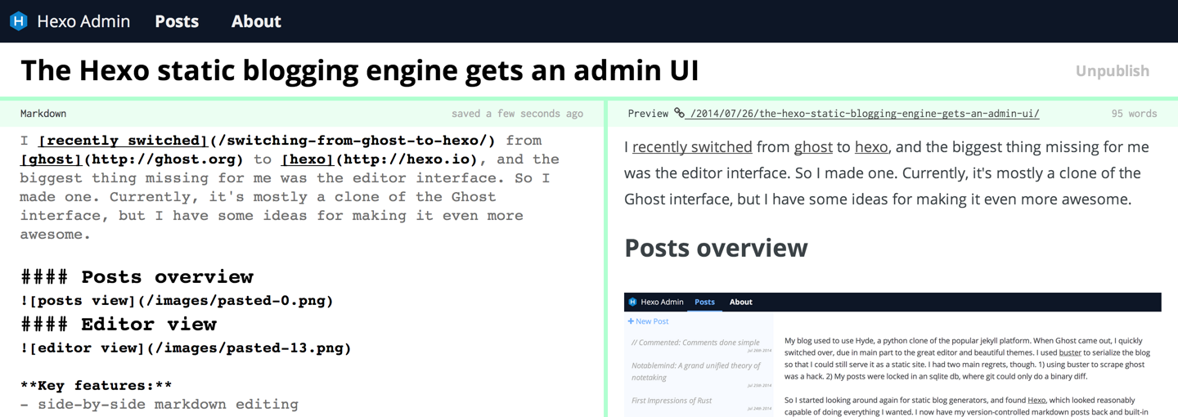
Task: Click the link chain icon beside Preview
Action: click(679, 114)
